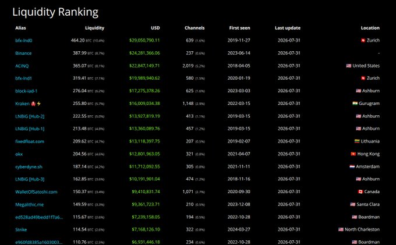Select the first seen date 2023-06-14
Viewport: 396px width, 245px height.
(239, 53)
